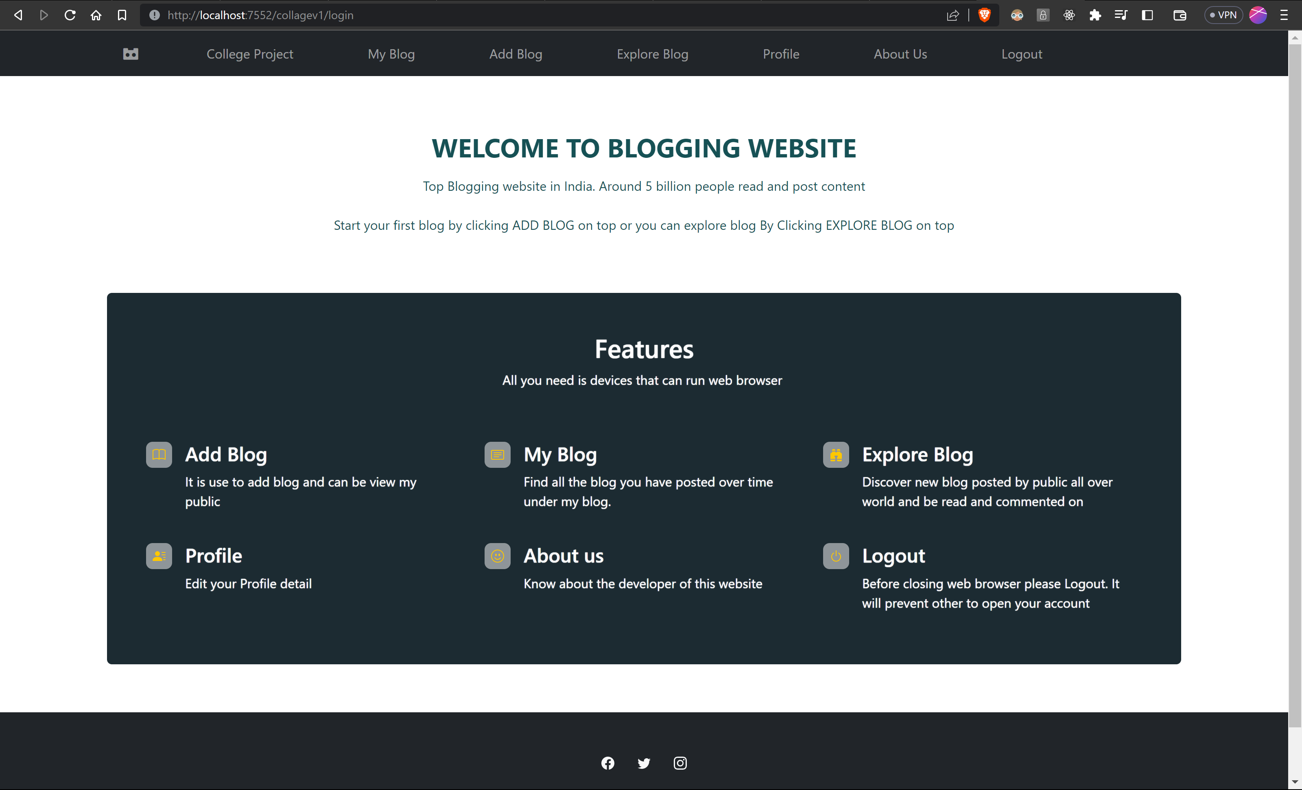The height and width of the screenshot is (790, 1302).
Task: Toggle the browser sidebar panel icon
Action: click(1147, 15)
